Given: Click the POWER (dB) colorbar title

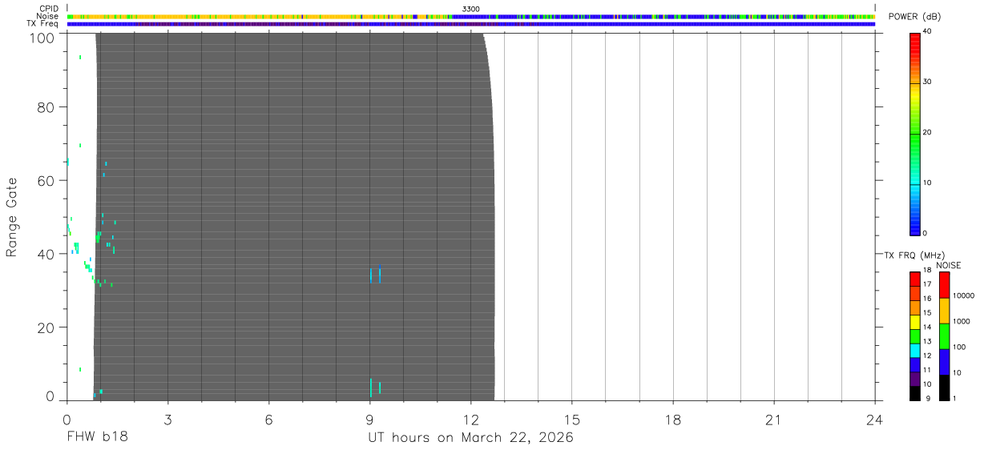Looking at the screenshot, I should pyautogui.click(x=914, y=17).
